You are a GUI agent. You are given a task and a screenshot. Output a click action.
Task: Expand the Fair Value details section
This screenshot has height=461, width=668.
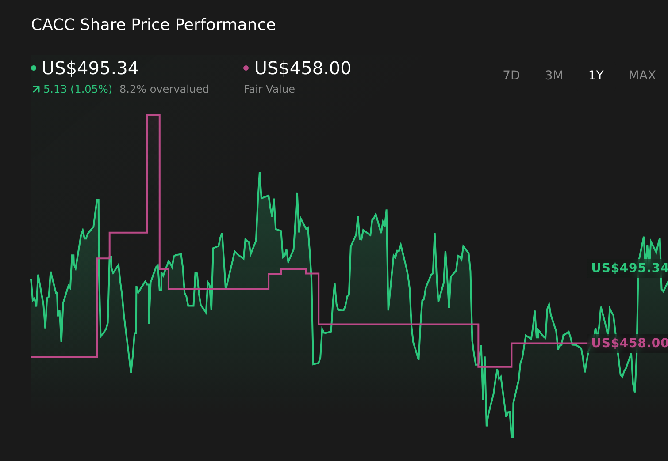click(x=269, y=89)
